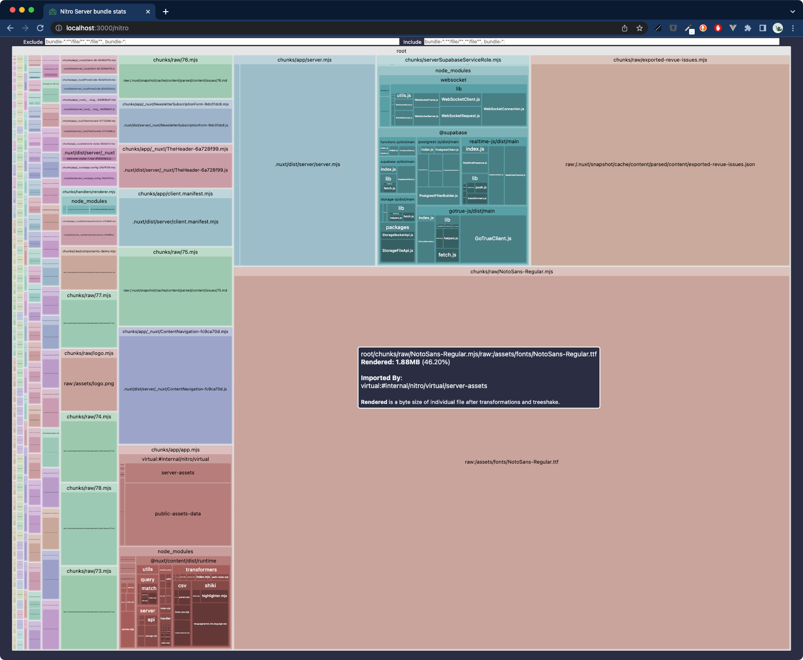Image resolution: width=803 pixels, height=660 pixels.
Task: Share this page via the share icon
Action: [x=625, y=28]
